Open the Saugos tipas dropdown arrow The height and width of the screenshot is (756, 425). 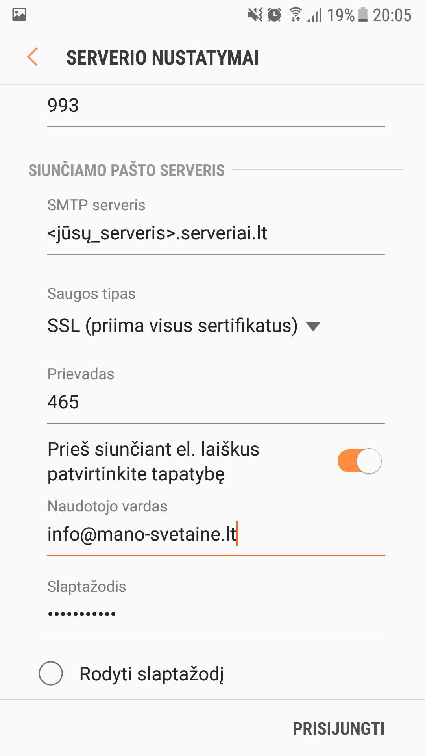pos(313,326)
